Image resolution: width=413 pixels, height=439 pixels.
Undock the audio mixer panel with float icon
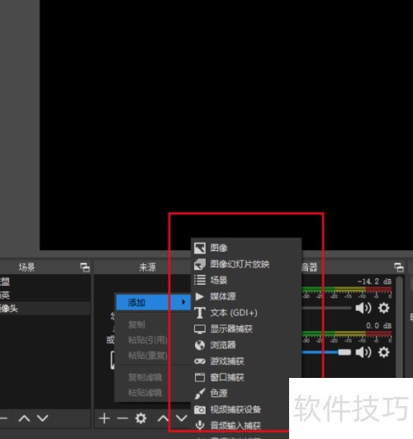coord(399,267)
